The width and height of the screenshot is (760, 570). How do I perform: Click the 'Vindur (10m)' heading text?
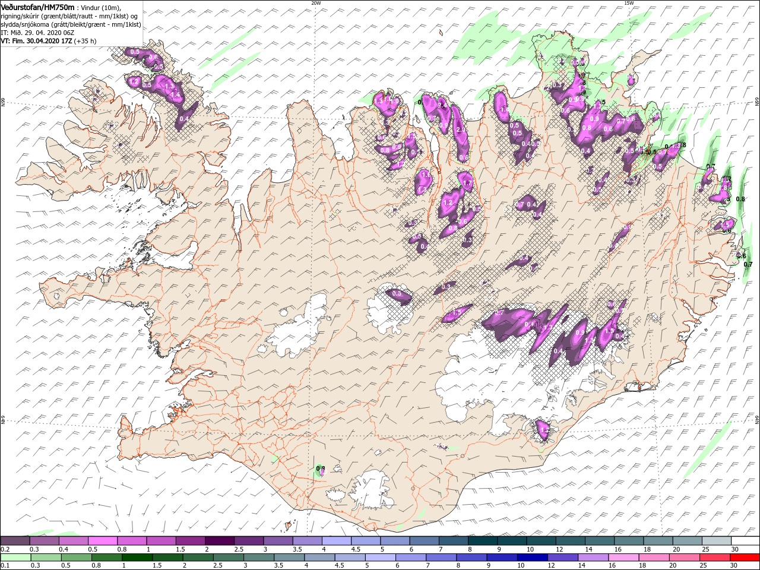click(x=100, y=7)
